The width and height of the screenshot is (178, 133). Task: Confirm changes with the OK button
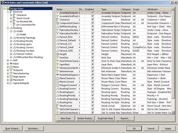[x=134, y=128]
